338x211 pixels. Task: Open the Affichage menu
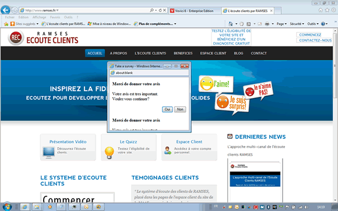pyautogui.click(x=39, y=17)
